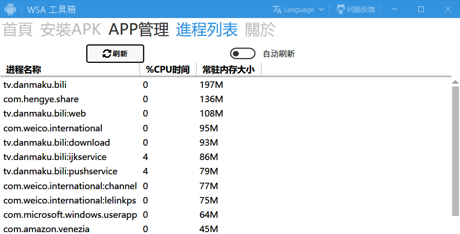The height and width of the screenshot is (234, 460).
Task: Click the 95M memory value
Action: 209,128
